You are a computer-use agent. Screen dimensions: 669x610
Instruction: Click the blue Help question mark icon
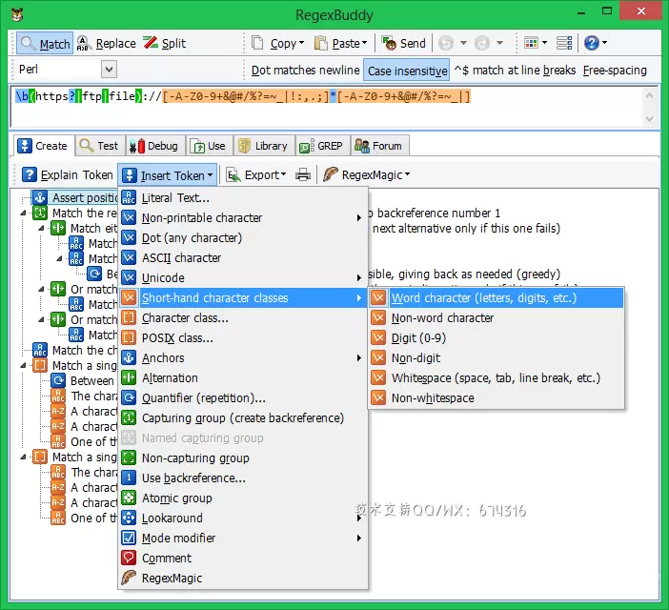click(592, 43)
